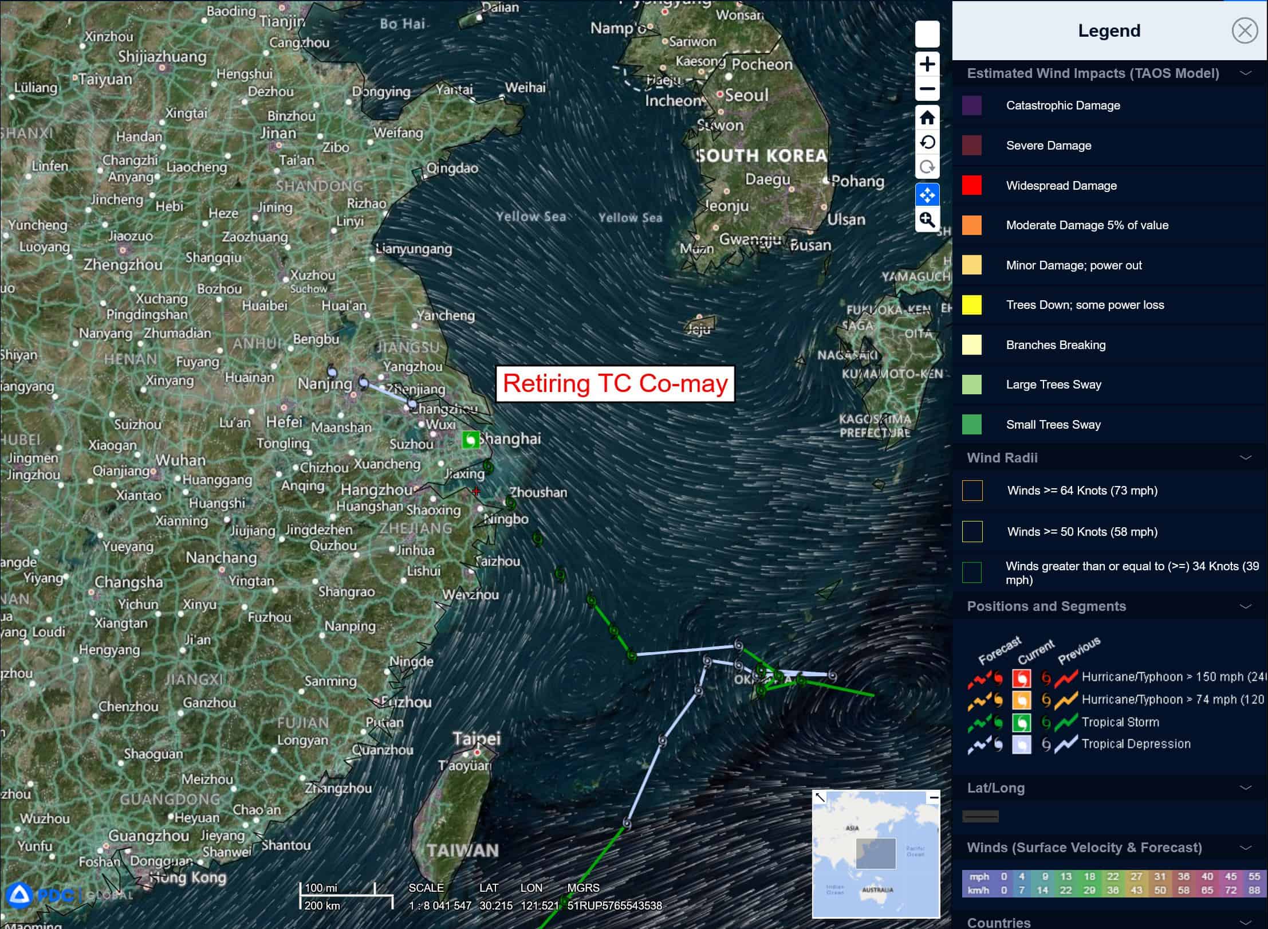
Task: Click the SOUTH KOREA country label
Action: (x=762, y=155)
